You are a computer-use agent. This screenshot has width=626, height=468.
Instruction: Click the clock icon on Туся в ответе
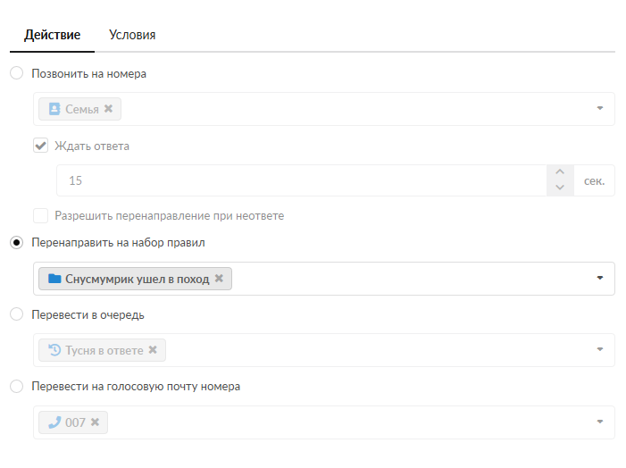tap(54, 350)
